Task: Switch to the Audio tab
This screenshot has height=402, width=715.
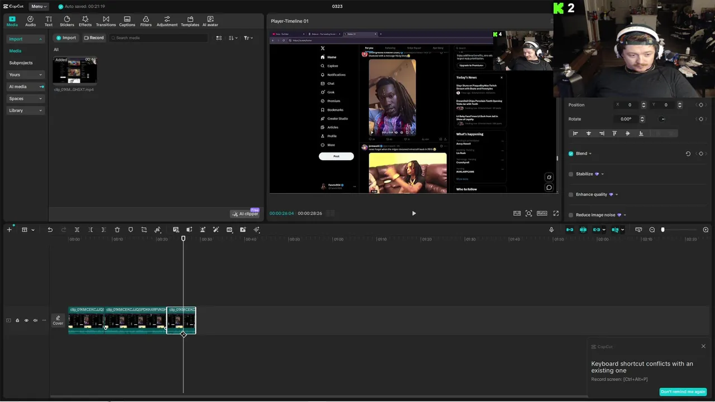Action: click(x=30, y=21)
